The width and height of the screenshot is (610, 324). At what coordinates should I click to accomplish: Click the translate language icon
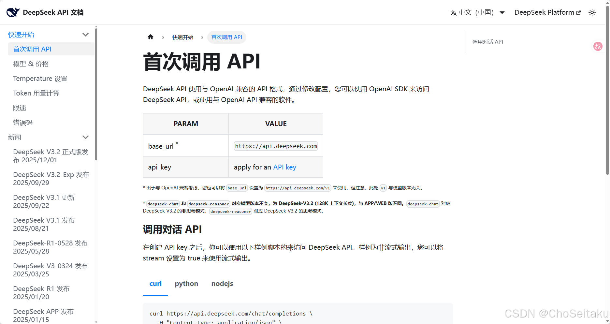(x=453, y=13)
